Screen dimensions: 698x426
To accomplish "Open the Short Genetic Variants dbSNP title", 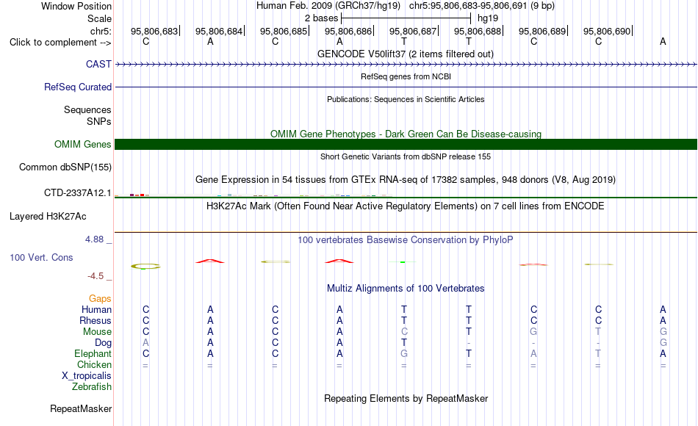I will [x=406, y=156].
